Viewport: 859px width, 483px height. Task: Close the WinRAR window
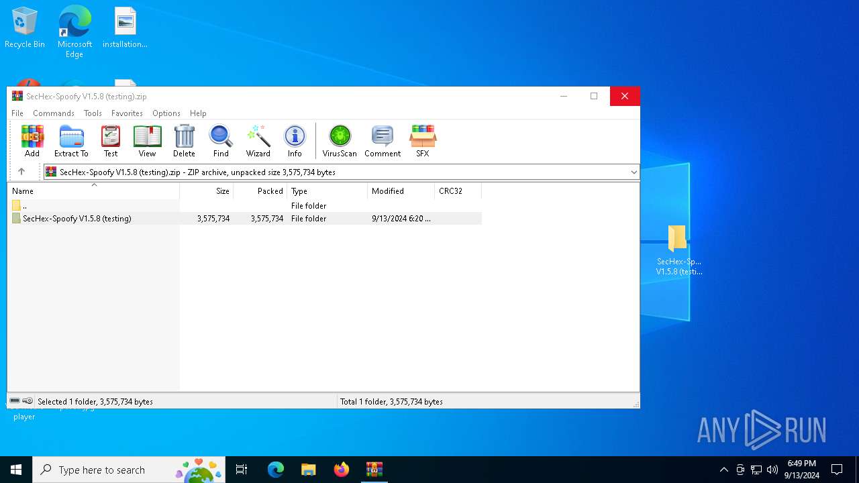(625, 96)
